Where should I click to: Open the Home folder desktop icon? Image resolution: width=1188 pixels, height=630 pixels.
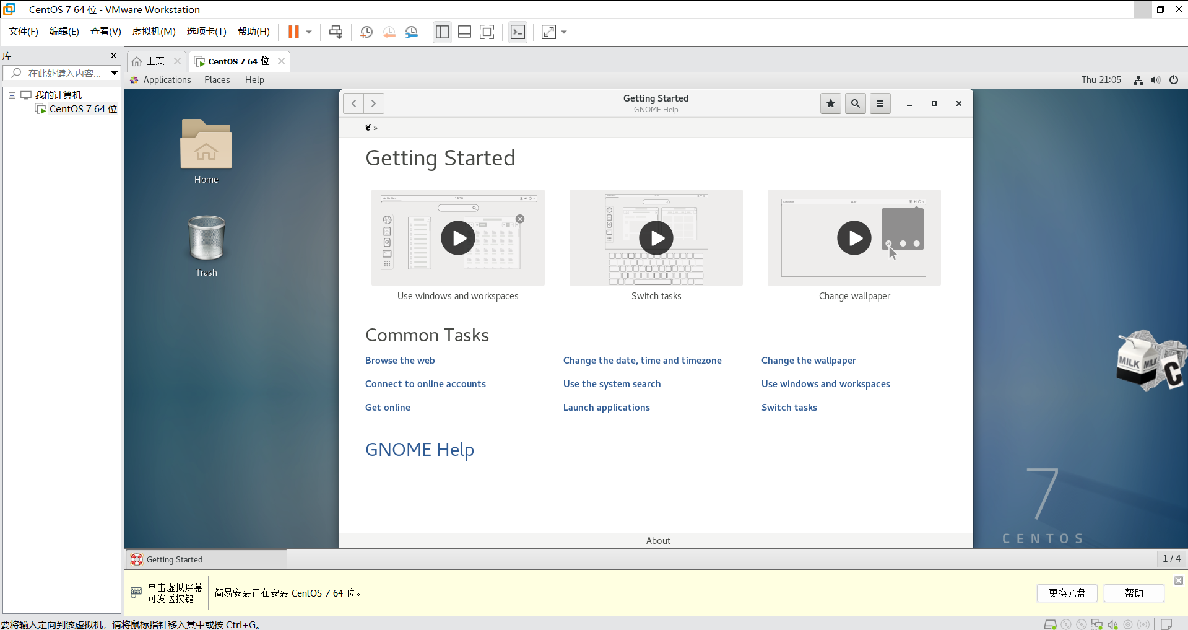click(206, 151)
